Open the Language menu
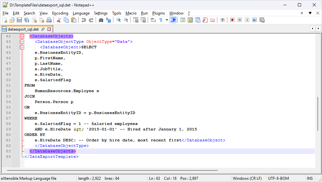This screenshot has height=182, width=322. pos(81,13)
